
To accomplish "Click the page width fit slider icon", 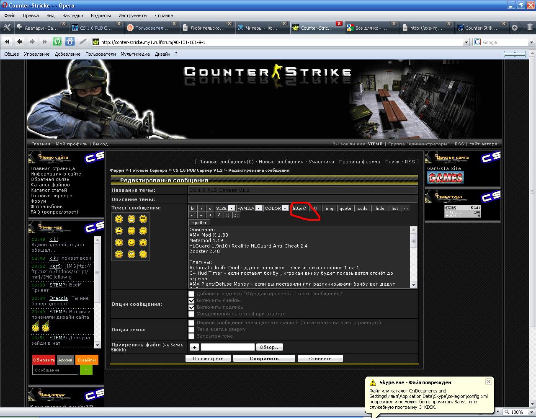I will point(515,54).
